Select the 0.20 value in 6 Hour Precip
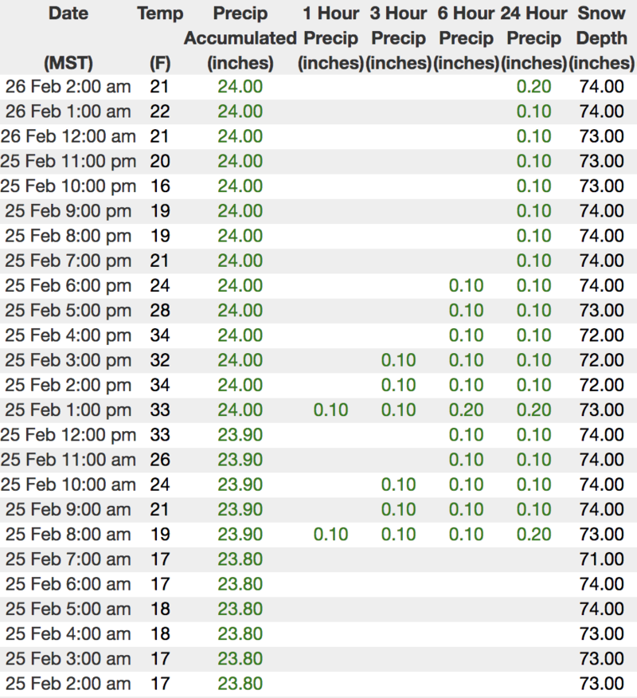Viewport: 637px width, 698px height. click(x=466, y=410)
